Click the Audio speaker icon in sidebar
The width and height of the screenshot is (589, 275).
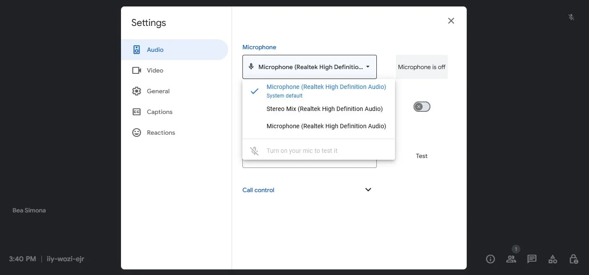coord(137,50)
